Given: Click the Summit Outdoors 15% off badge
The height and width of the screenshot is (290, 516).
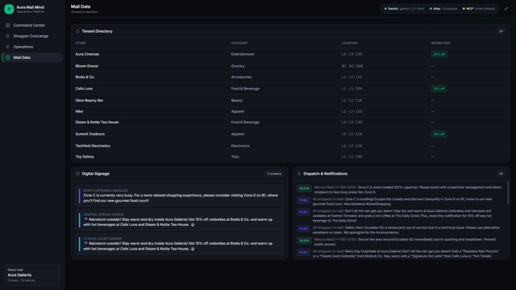Looking at the screenshot, I should point(439,134).
